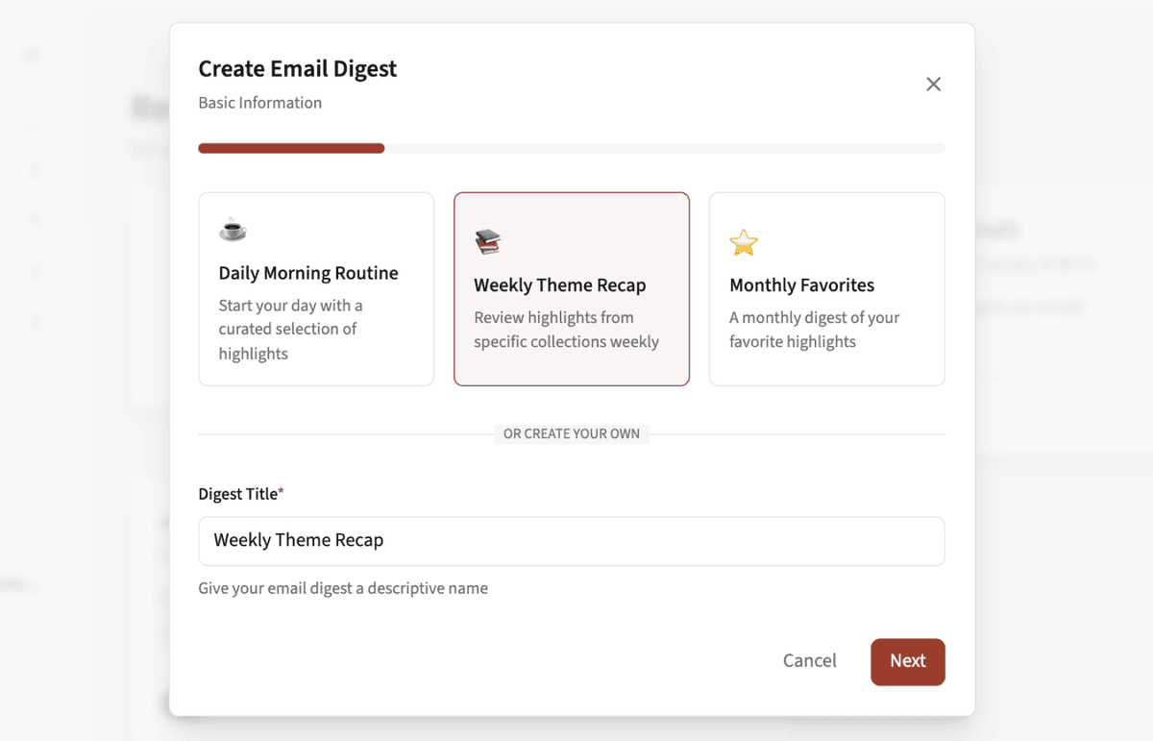Pick the Monthly Favorites template card
This screenshot has height=741, width=1153.
827,289
